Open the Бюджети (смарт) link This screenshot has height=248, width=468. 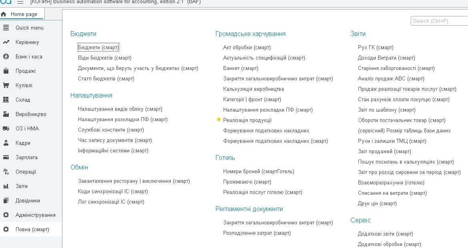pos(98,48)
